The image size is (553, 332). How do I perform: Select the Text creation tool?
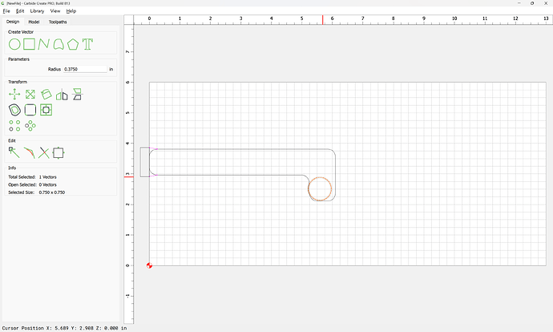click(x=87, y=44)
